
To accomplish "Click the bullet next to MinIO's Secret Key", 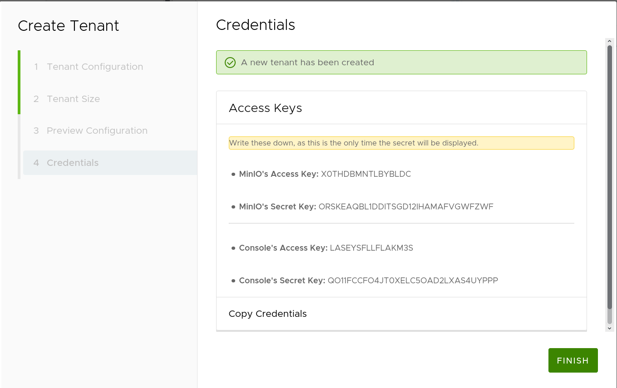I will click(233, 206).
